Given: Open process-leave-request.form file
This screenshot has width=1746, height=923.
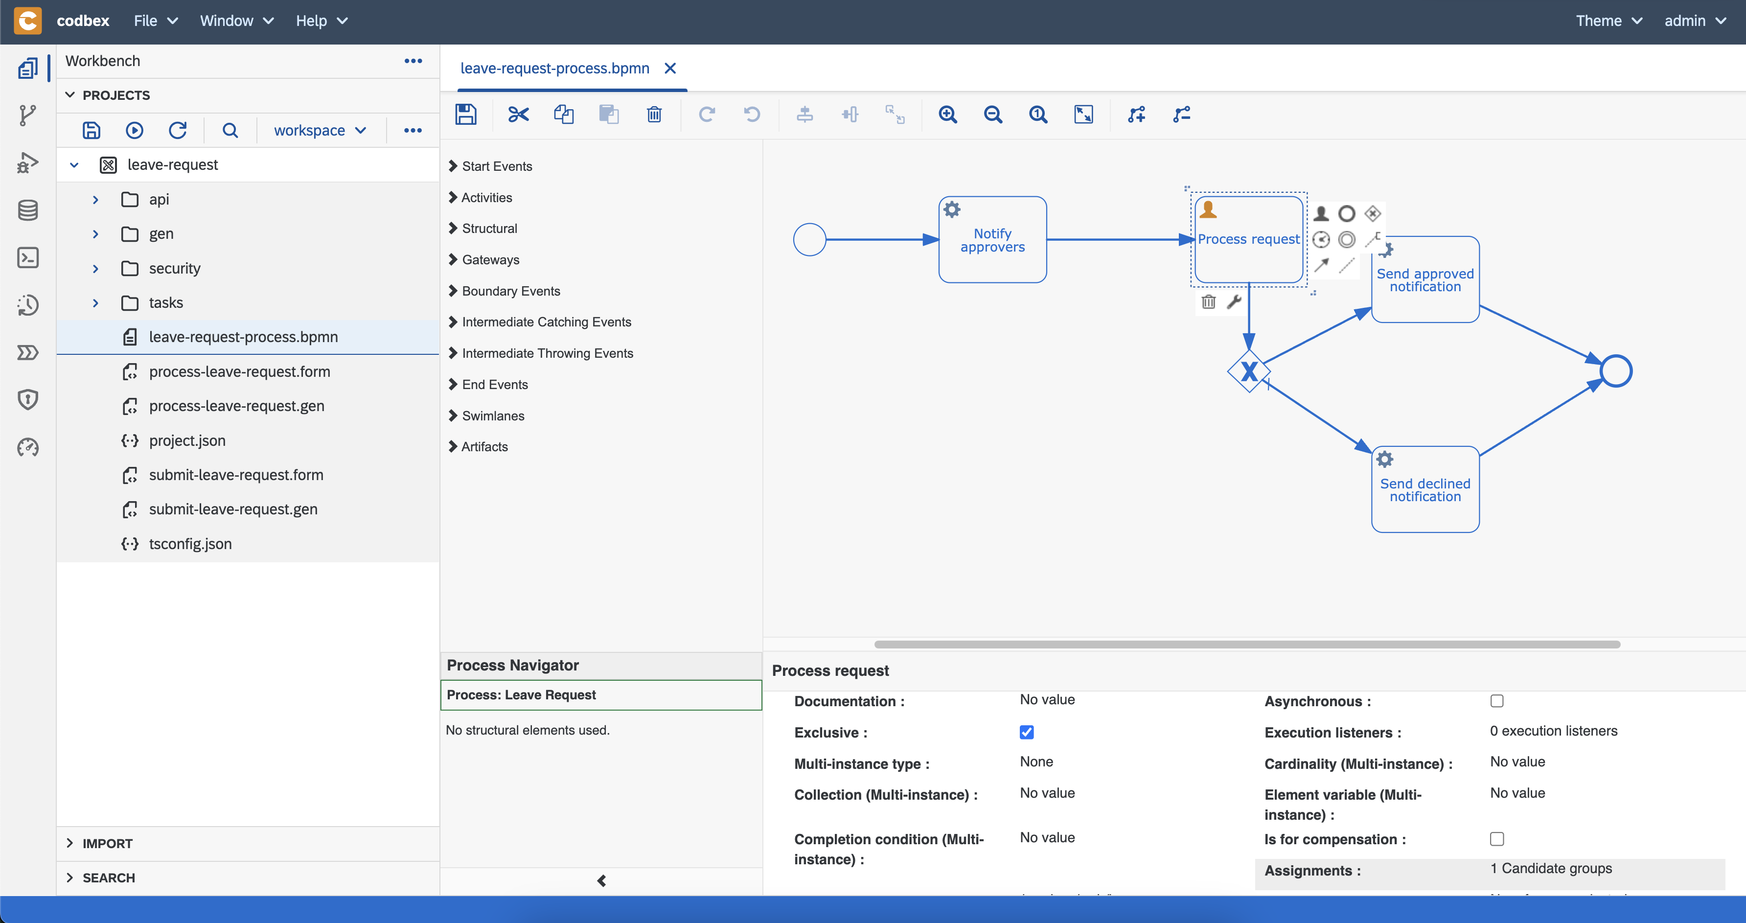Looking at the screenshot, I should [x=239, y=371].
